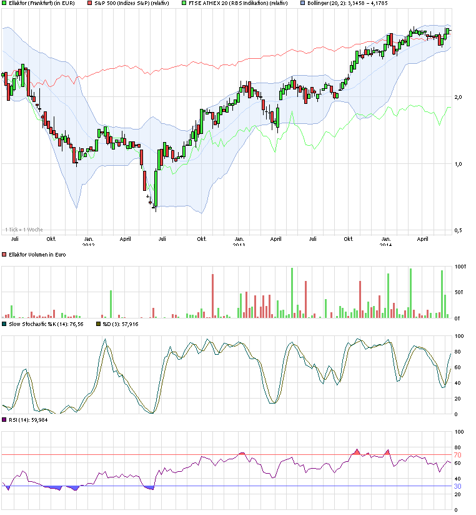Click the 2013 year marker on time axis

[x=239, y=245]
